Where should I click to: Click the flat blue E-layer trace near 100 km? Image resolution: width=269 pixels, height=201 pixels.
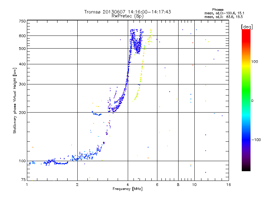coord(61,163)
